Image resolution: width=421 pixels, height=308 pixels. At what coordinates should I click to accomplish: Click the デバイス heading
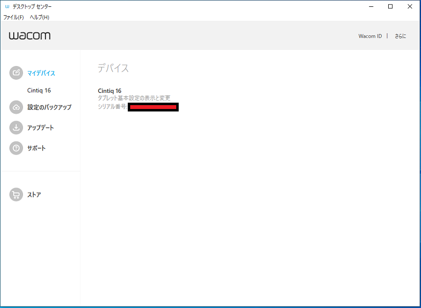(113, 68)
